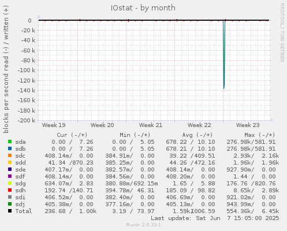Screen dimensions: 287x231
Task: Click the gray sdi legend color swatch
Action: coord(10,197)
